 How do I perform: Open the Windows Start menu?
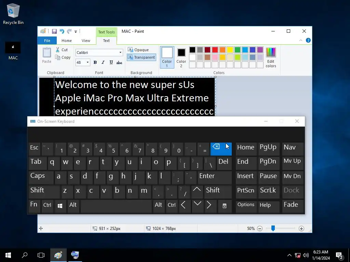8,255
